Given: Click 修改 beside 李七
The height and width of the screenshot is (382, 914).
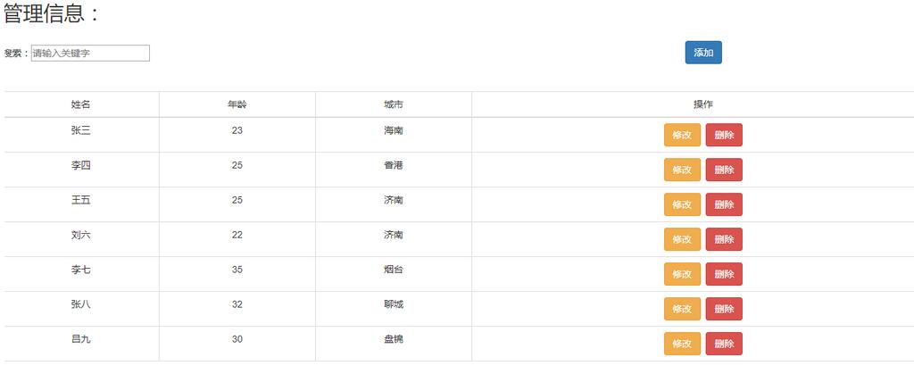Looking at the screenshot, I should coord(682,274).
